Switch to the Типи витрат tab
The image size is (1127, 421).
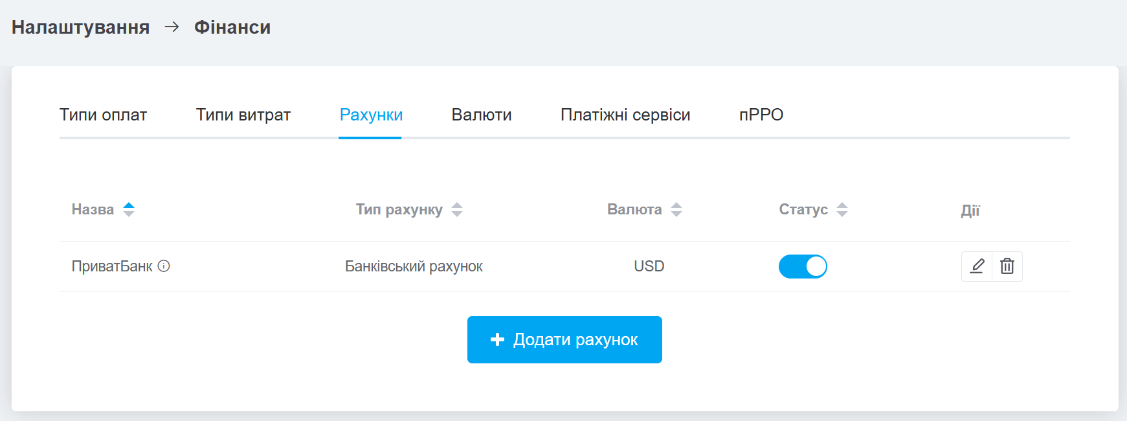click(x=243, y=115)
